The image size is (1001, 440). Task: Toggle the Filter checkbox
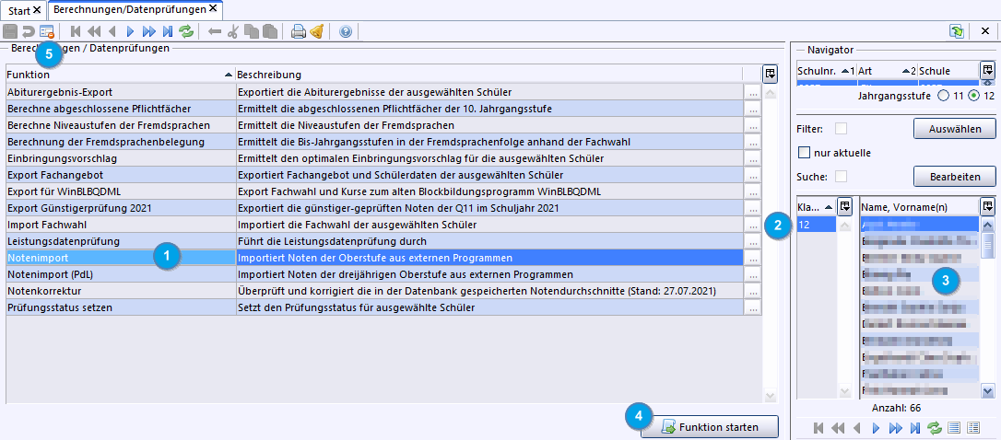pyautogui.click(x=842, y=128)
